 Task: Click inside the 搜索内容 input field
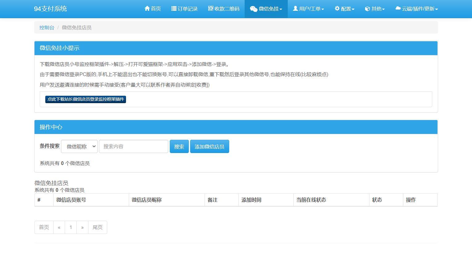pos(133,146)
